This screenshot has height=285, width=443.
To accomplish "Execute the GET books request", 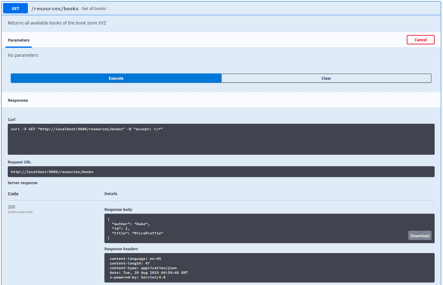I will coord(116,78).
